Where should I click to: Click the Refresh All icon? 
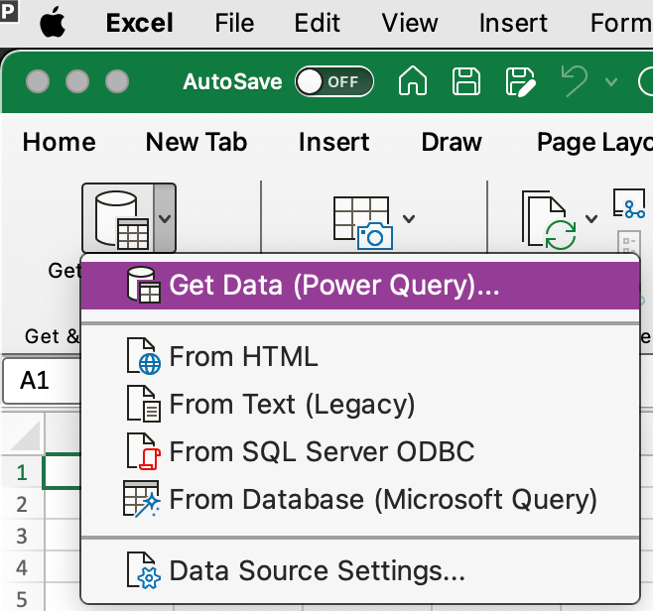pos(549,220)
